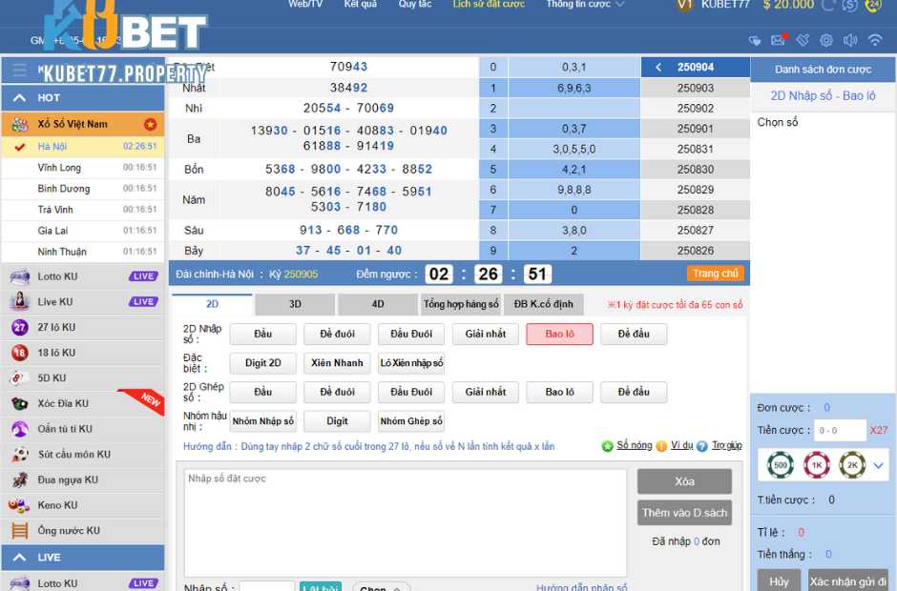Screen dimensions: 897x591
Task: Select Đầu in 2D Nhập số row
Action: (x=263, y=334)
